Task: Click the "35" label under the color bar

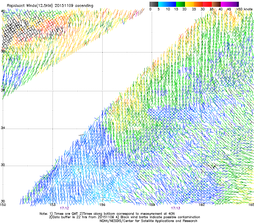Action: pos(211,9)
